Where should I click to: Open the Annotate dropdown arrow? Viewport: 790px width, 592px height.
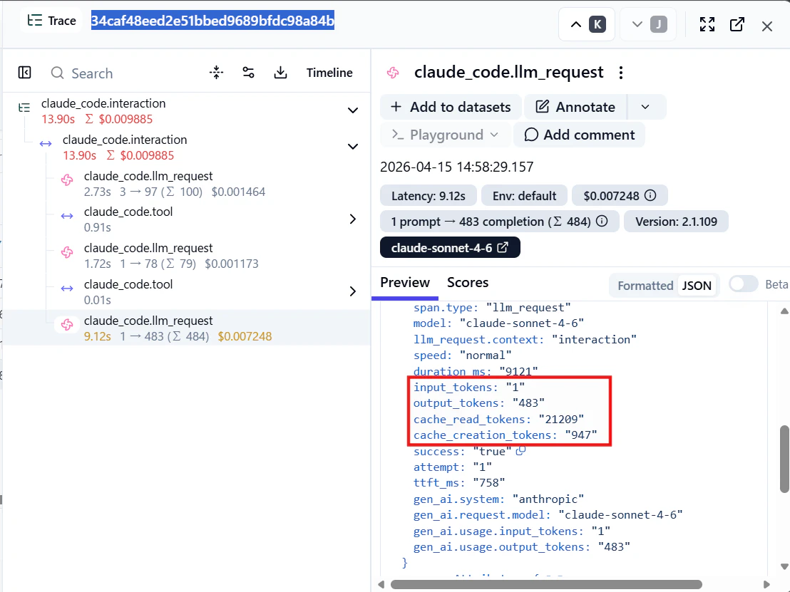645,107
